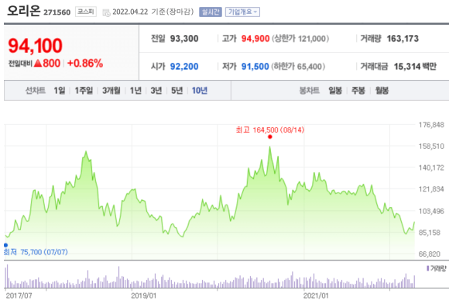
Task: Click the 오리온 stock name heading
Action: [x=24, y=11]
